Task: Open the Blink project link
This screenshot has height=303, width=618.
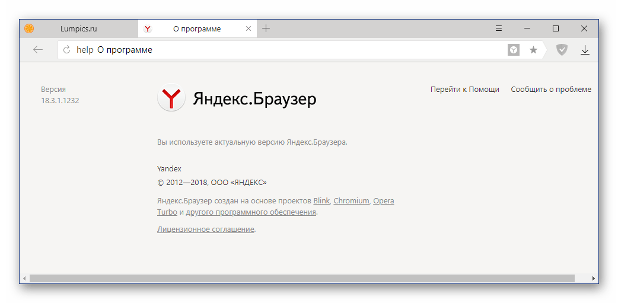Action: 321,201
